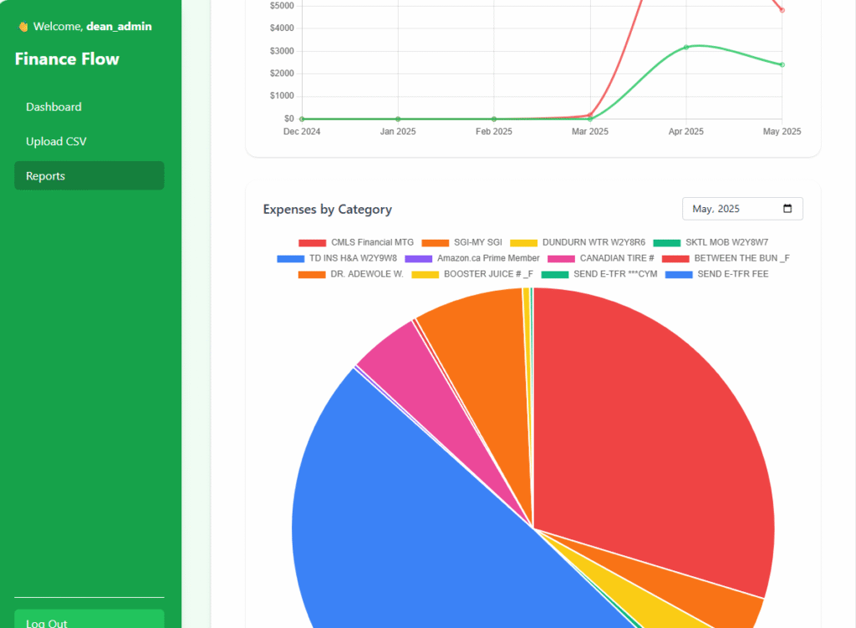Viewport: 856px width, 628px height.
Task: Click the 'Mar 2025' axis label
Action: [x=590, y=131]
